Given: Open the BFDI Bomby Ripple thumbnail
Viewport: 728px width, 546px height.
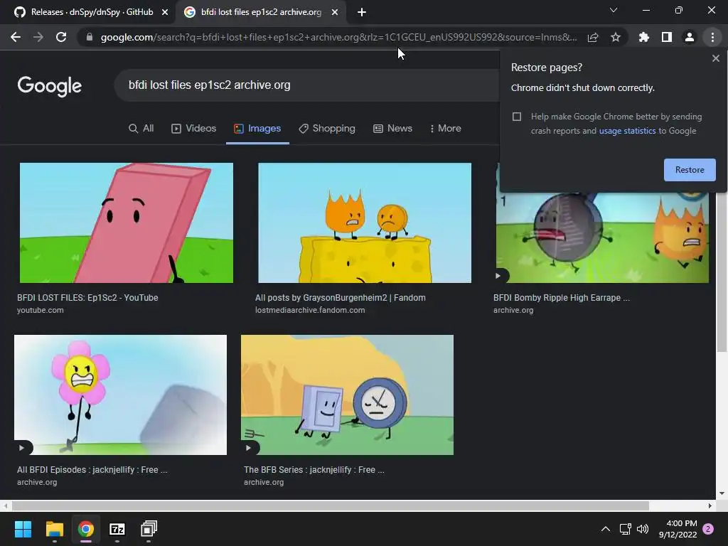Looking at the screenshot, I should pyautogui.click(x=602, y=237).
